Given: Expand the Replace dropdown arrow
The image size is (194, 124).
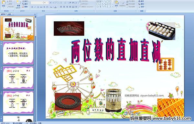Looking at the screenshot, I should pyautogui.click(x=145, y=4).
